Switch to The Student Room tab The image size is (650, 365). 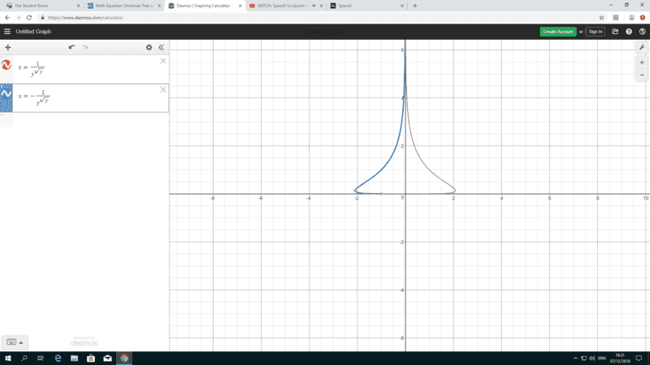pyautogui.click(x=41, y=5)
